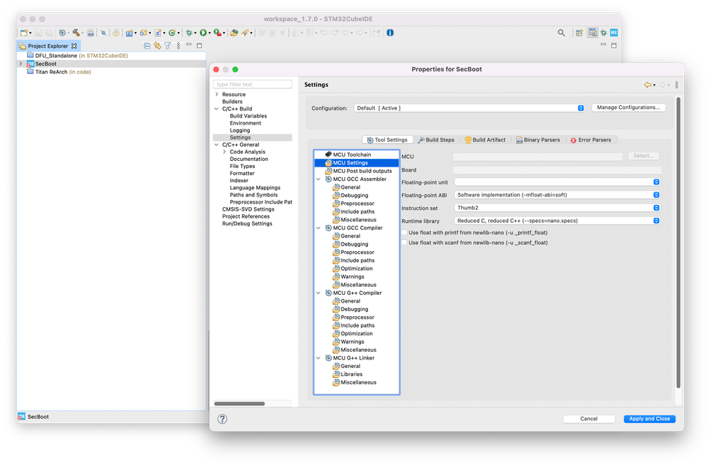Image resolution: width=711 pixels, height=467 pixels.
Task: Click the Project Explorer filter funnel icon
Action: coord(168,46)
